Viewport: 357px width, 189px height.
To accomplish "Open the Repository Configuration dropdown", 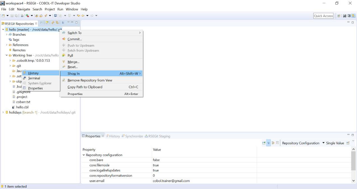I will (323, 143).
